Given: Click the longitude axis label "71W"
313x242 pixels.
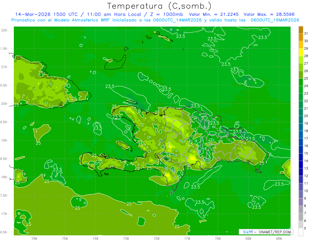Looking at the screenshot, I should [187, 238].
